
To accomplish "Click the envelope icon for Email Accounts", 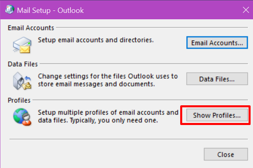I will tap(21, 43).
